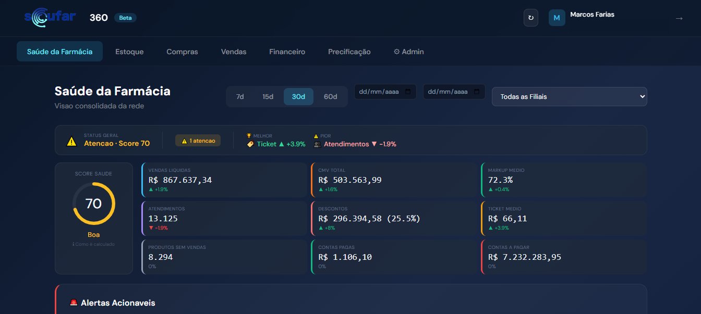Screen dimensions: 701x314
Task: Open the Compras tab
Action: point(182,52)
